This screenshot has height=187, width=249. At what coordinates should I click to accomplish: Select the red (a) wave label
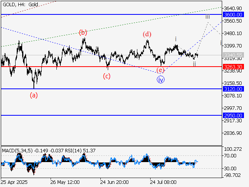click(x=34, y=95)
